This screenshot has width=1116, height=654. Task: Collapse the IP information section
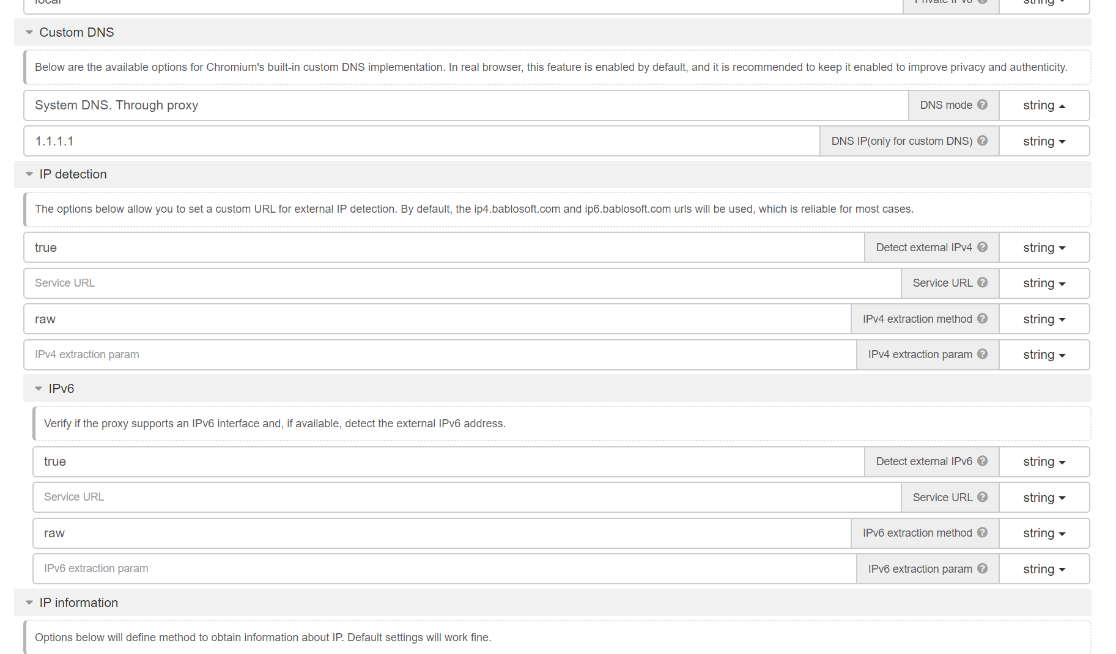(x=29, y=603)
